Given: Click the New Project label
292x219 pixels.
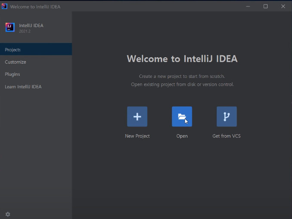Looking at the screenshot, I should tap(137, 136).
